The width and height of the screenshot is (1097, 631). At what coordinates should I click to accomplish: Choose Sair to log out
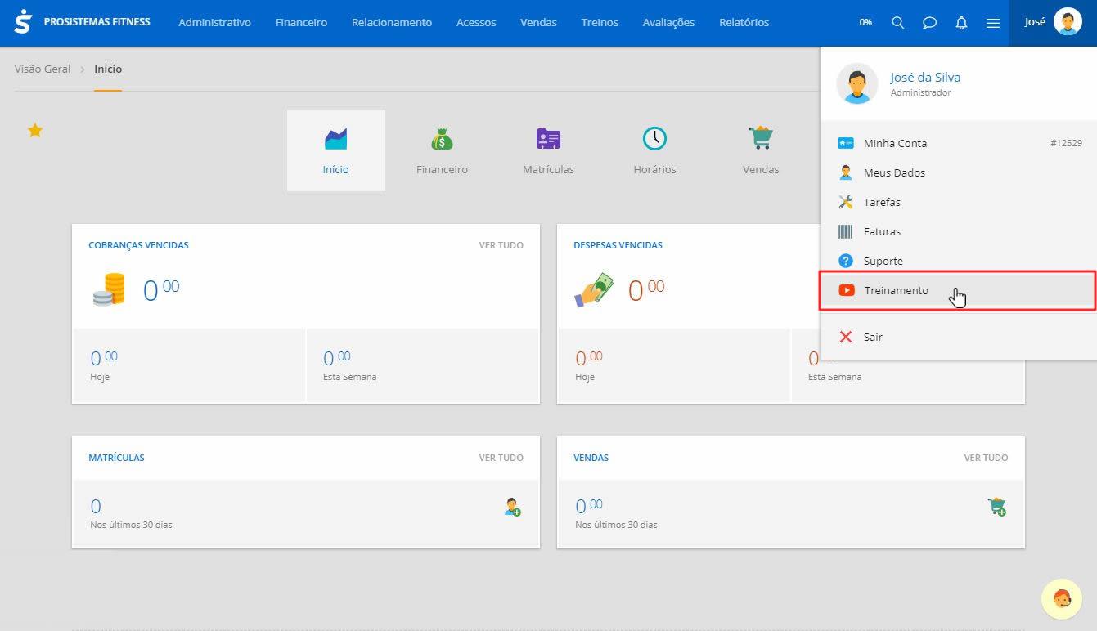coord(873,337)
